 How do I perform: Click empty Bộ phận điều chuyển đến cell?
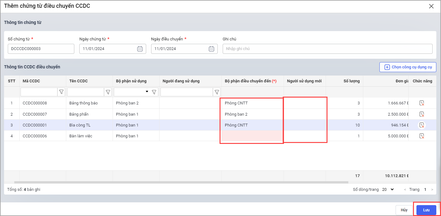click(252, 136)
